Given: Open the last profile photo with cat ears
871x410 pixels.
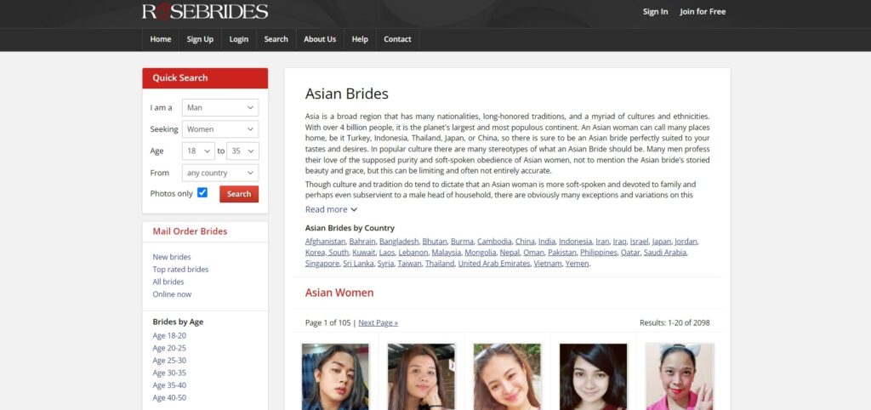Looking at the screenshot, I should pyautogui.click(x=679, y=376).
